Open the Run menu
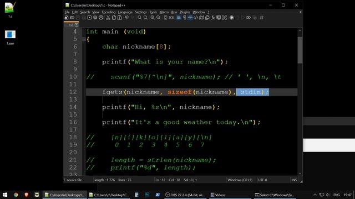Viewport: 355px width, 199px height. point(174,12)
